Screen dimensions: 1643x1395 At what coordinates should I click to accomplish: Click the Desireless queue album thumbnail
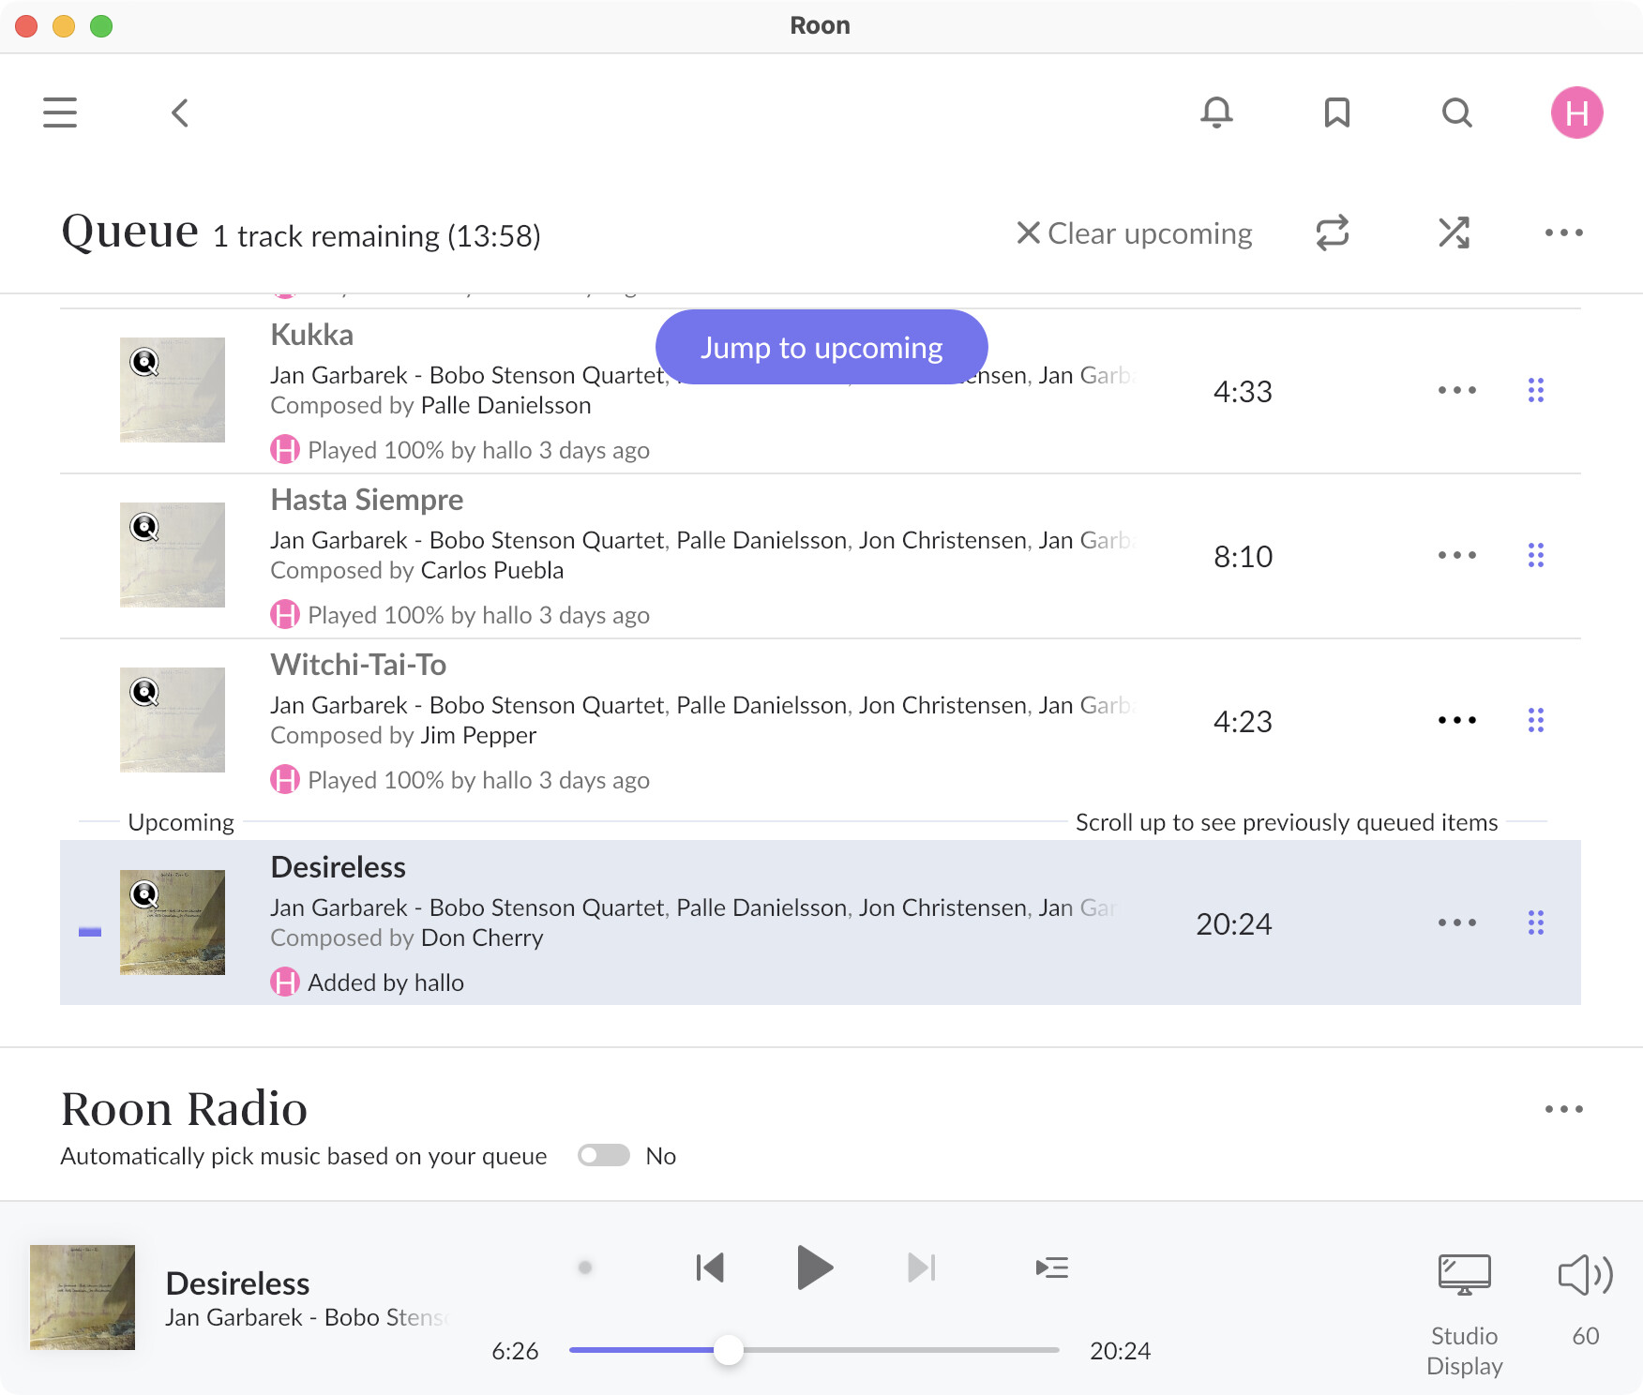pyautogui.click(x=173, y=922)
